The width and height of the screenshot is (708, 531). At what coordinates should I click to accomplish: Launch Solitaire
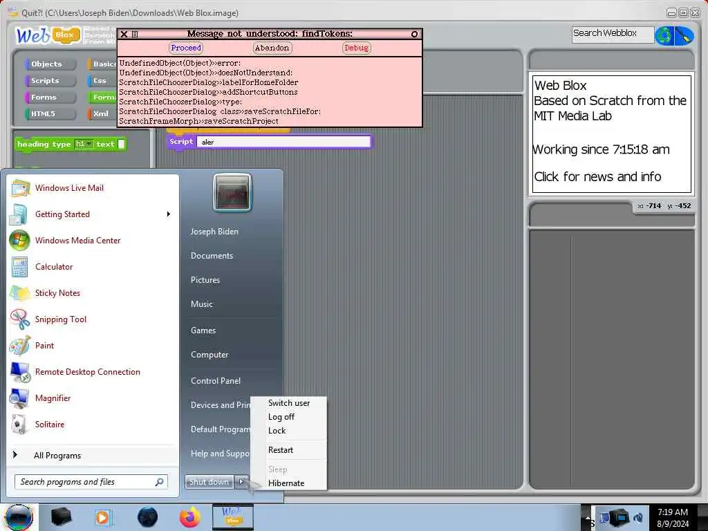pos(93,424)
